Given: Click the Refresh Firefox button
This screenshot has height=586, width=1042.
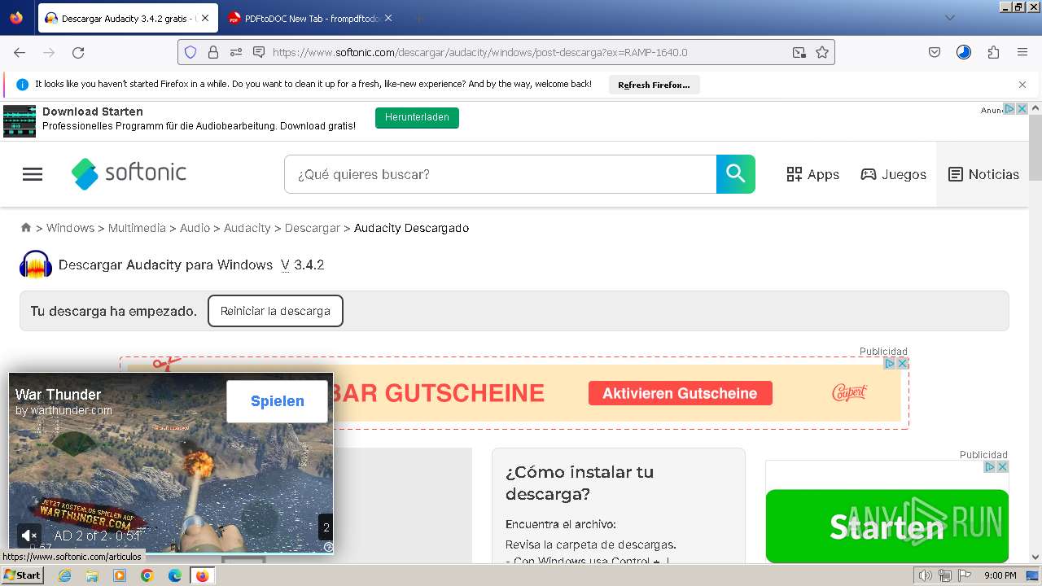Looking at the screenshot, I should (654, 85).
